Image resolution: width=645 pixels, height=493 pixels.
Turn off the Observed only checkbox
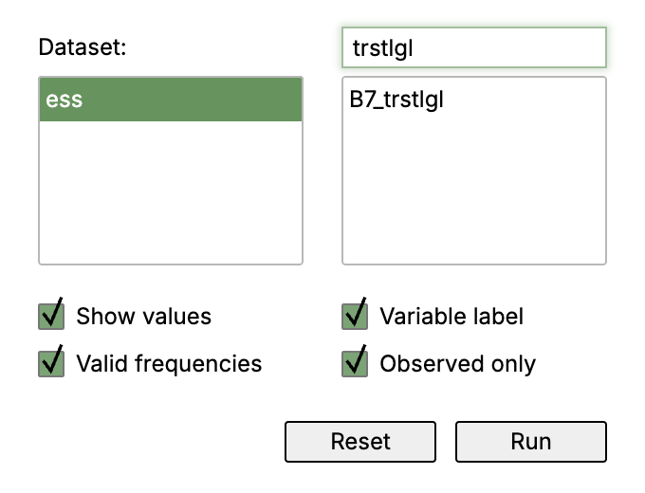coord(355,364)
